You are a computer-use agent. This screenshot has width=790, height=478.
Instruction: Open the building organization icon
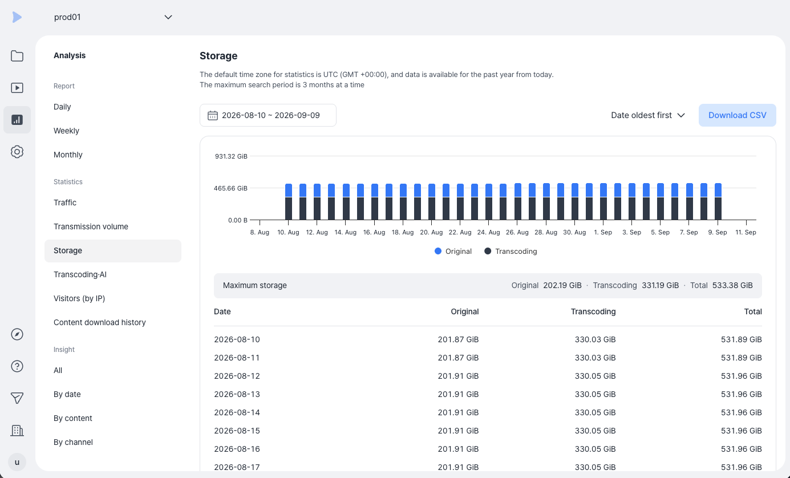pos(17,430)
